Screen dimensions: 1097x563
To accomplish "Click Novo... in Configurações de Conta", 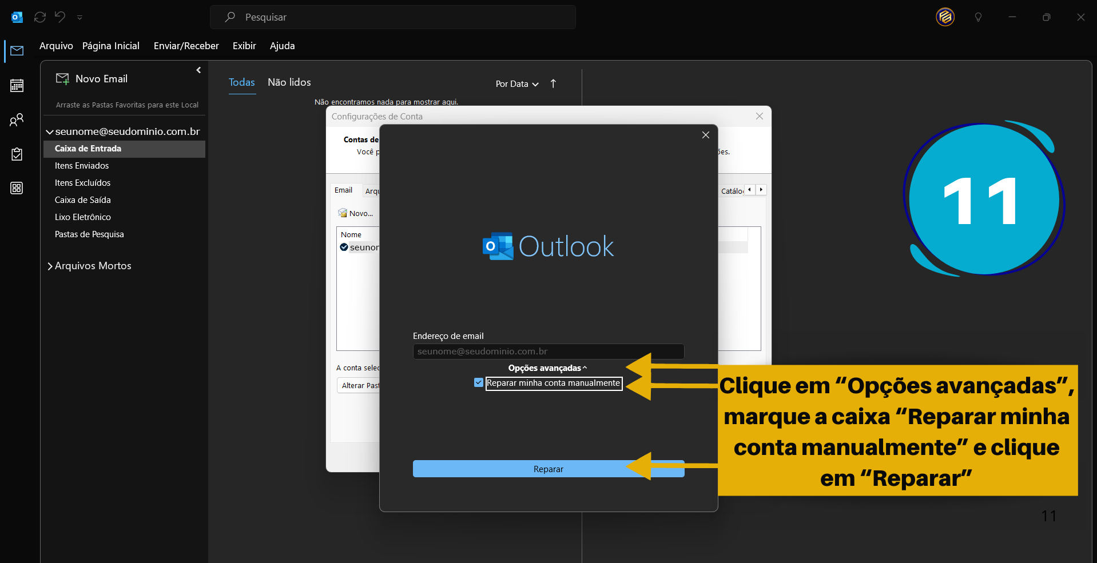I will pyautogui.click(x=356, y=213).
